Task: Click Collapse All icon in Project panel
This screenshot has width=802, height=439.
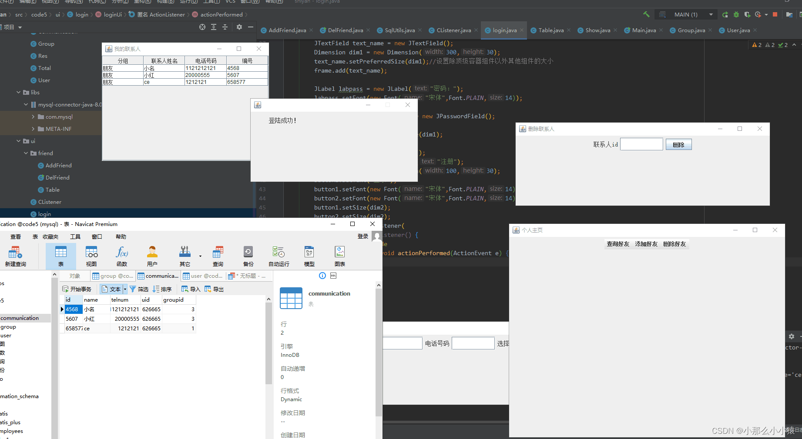Action: 225,27
